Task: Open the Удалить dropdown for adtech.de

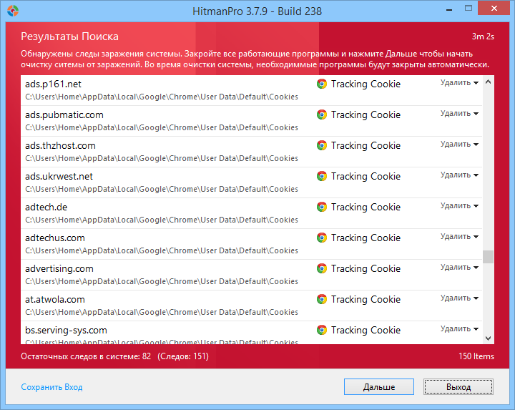Action: 459,206
